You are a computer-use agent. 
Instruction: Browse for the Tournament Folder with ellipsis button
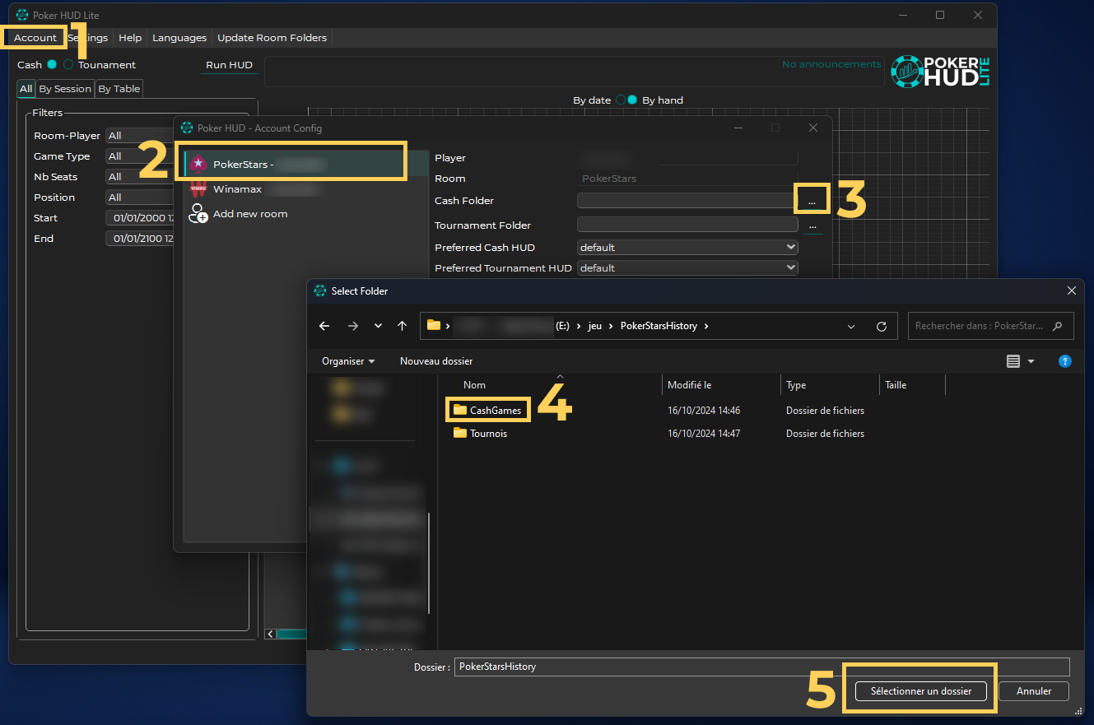coord(812,225)
